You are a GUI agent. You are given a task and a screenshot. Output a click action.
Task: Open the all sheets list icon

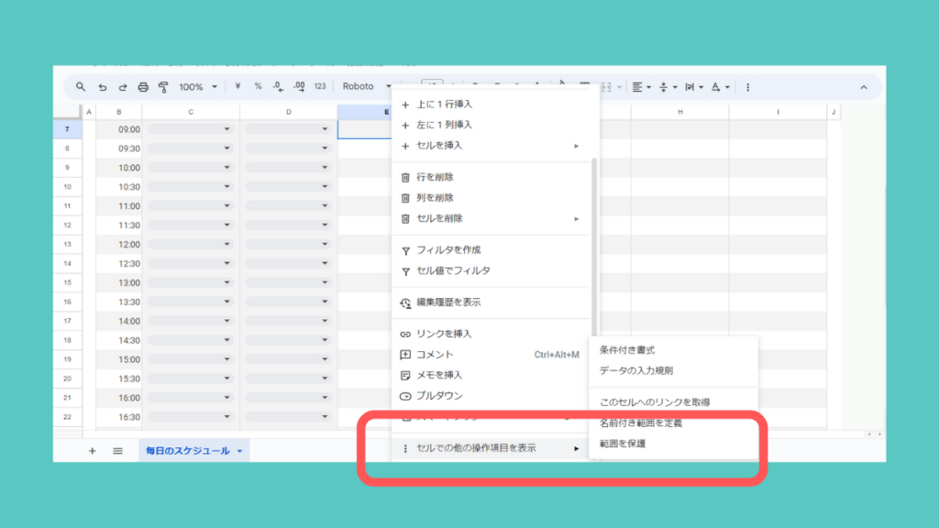pos(117,451)
